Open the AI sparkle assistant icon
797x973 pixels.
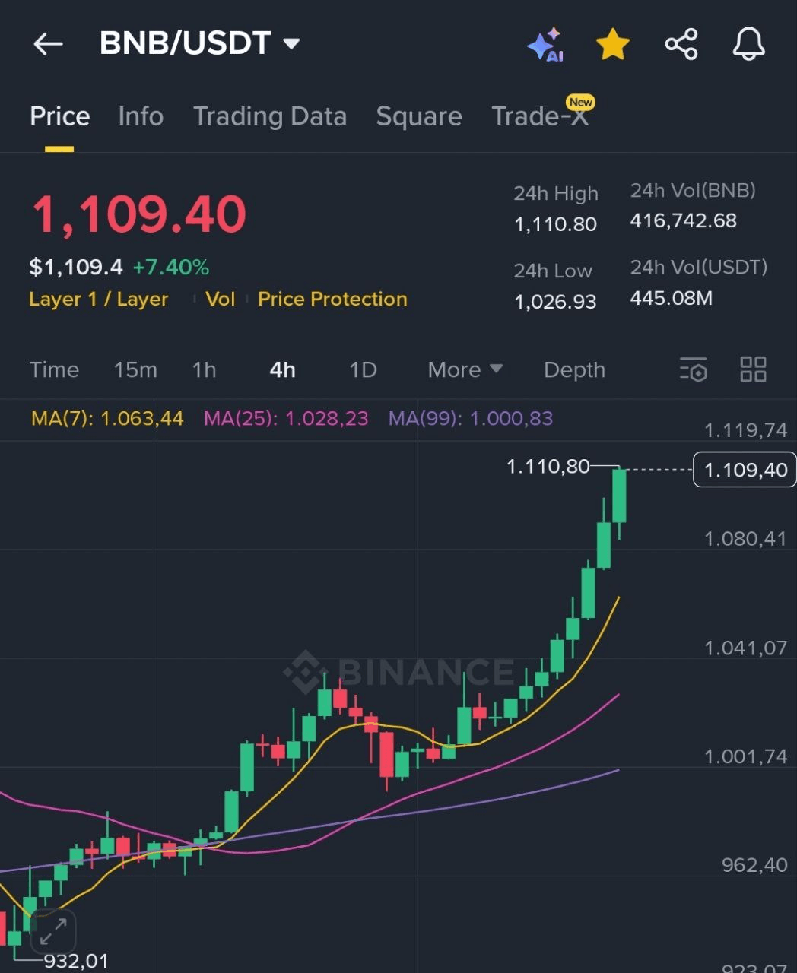pyautogui.click(x=545, y=45)
